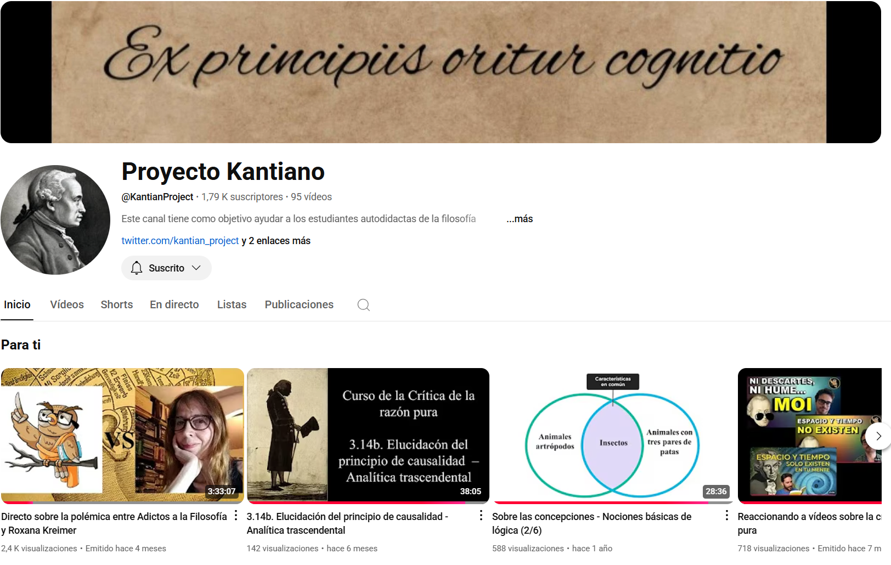This screenshot has width=891, height=565.
Task: Open three-dot menu for causalidad video
Action: [481, 516]
